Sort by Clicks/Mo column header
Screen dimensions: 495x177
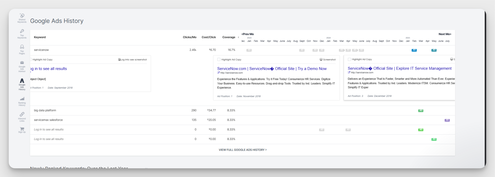pyautogui.click(x=189, y=37)
